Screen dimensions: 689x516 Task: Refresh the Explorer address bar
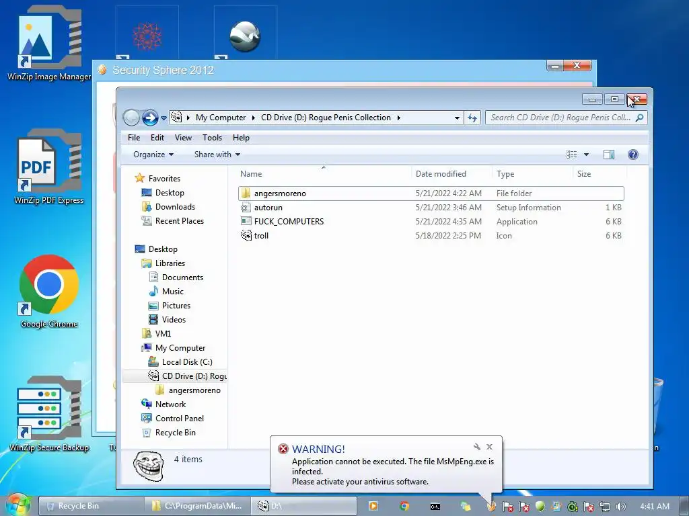[472, 118]
